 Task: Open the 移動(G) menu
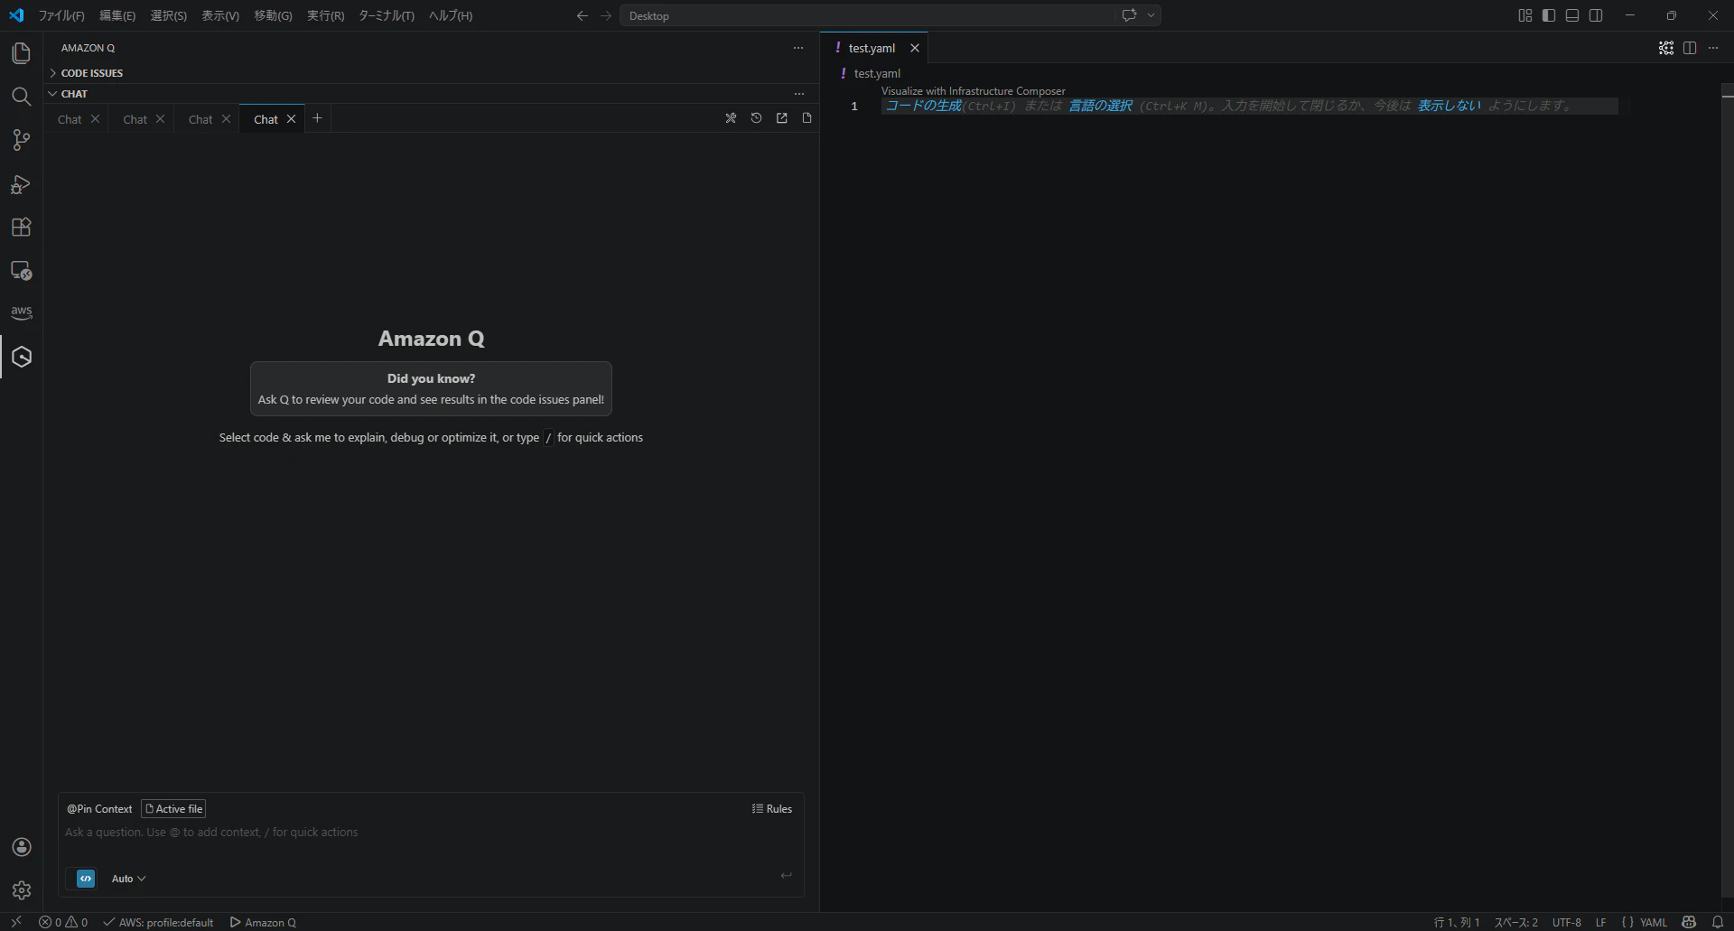273,15
